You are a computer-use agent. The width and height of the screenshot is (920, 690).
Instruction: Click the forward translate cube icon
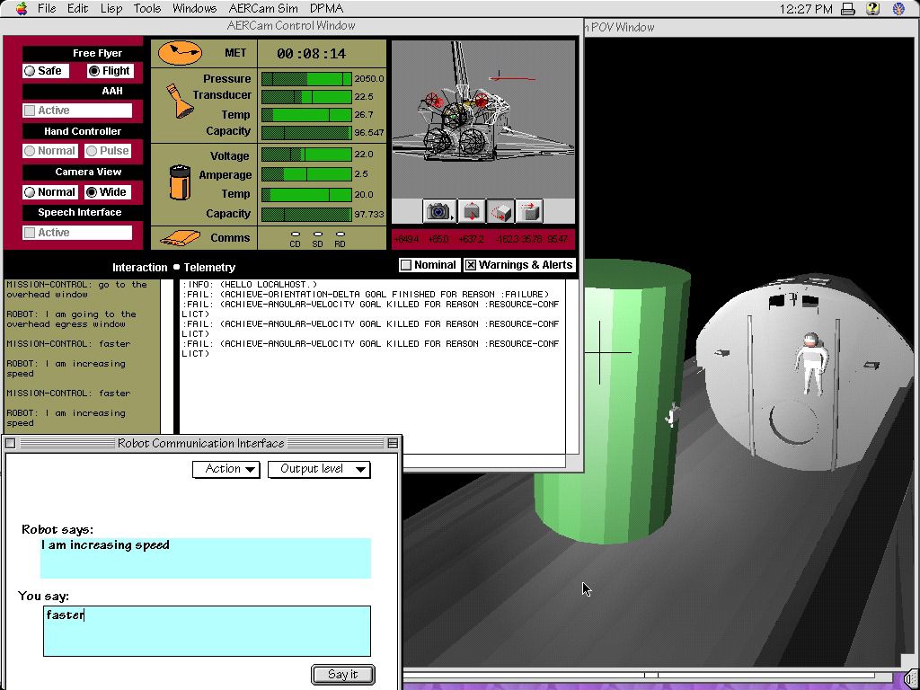[530, 211]
